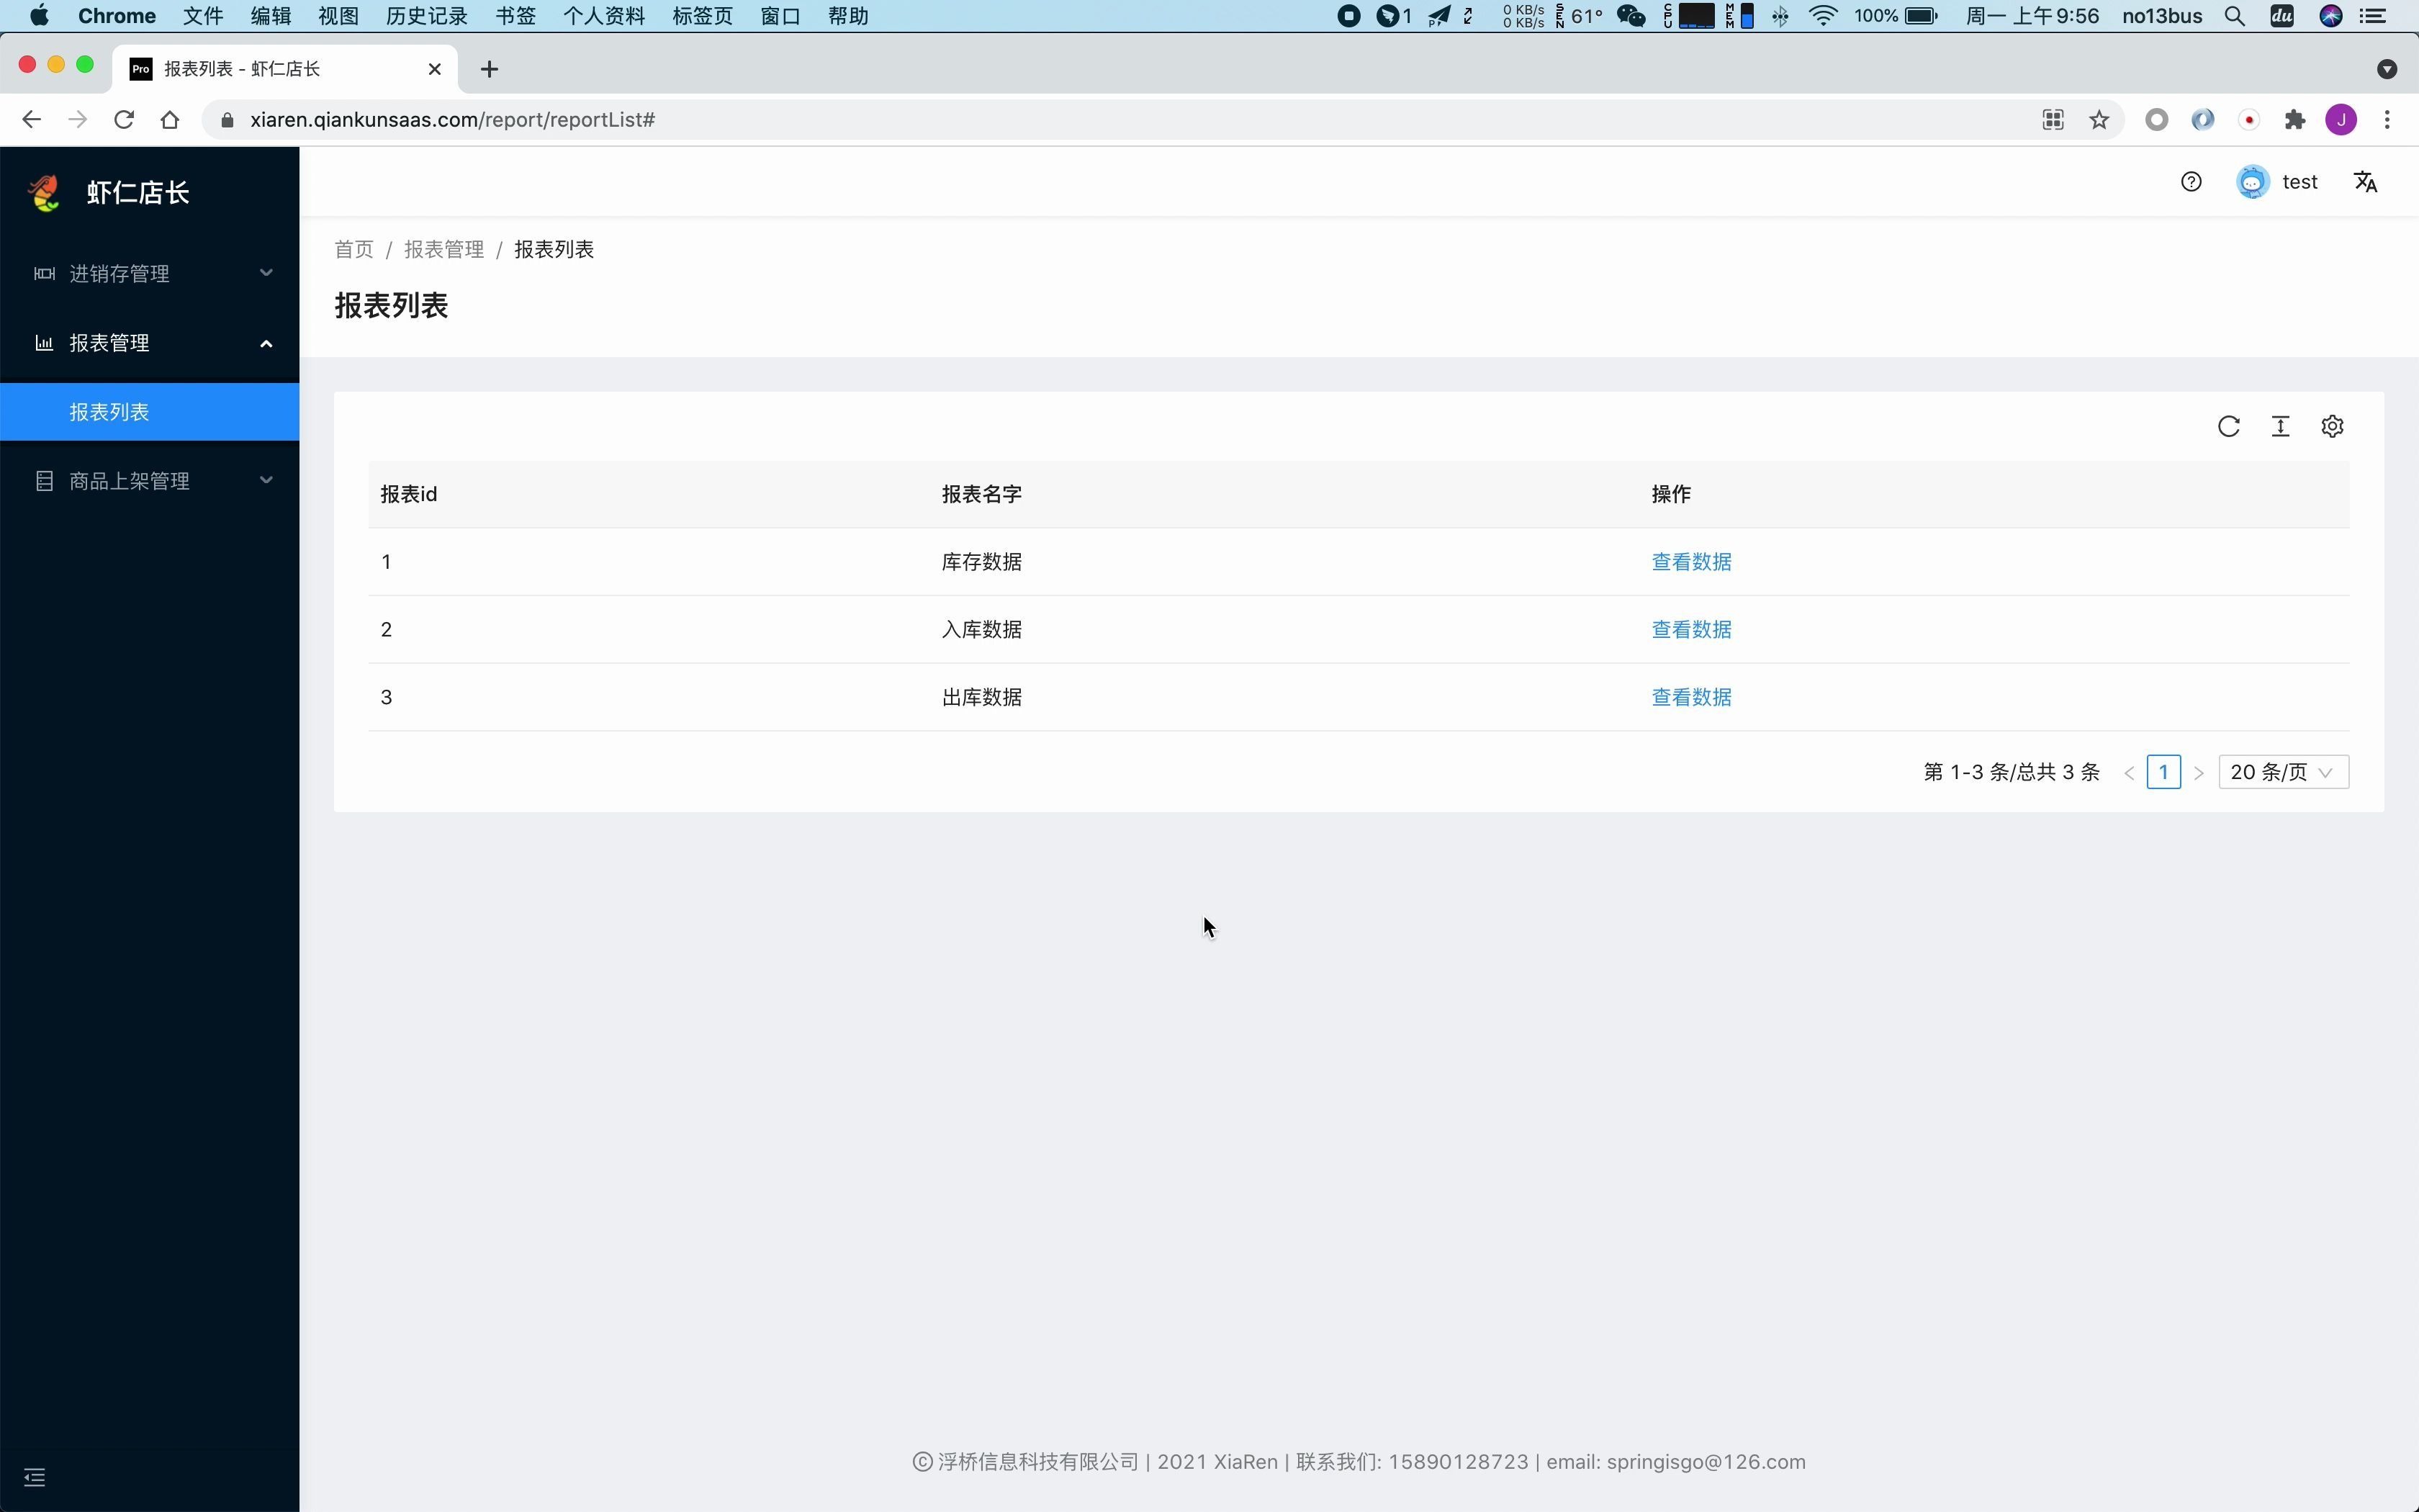
Task: Click the help question mark icon top right
Action: coord(2191,181)
